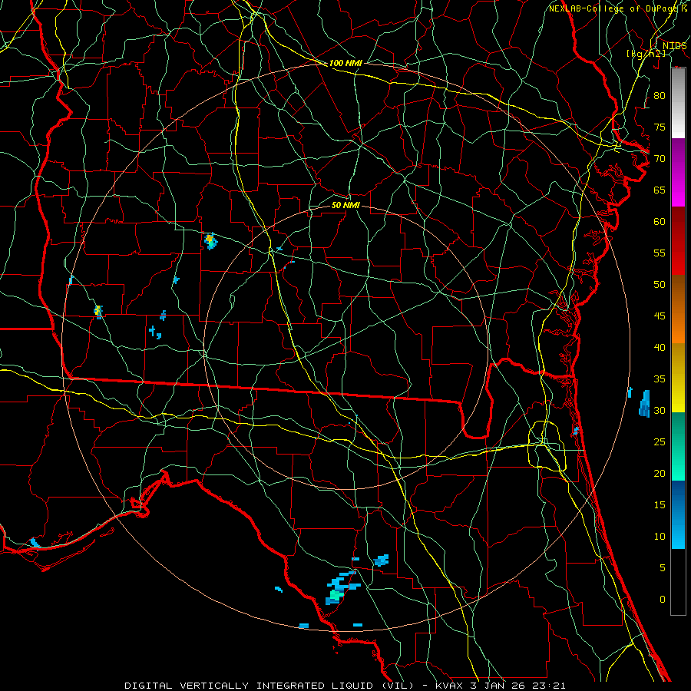Click the 25 value on the color scale
691x691 pixels.
click(660, 442)
